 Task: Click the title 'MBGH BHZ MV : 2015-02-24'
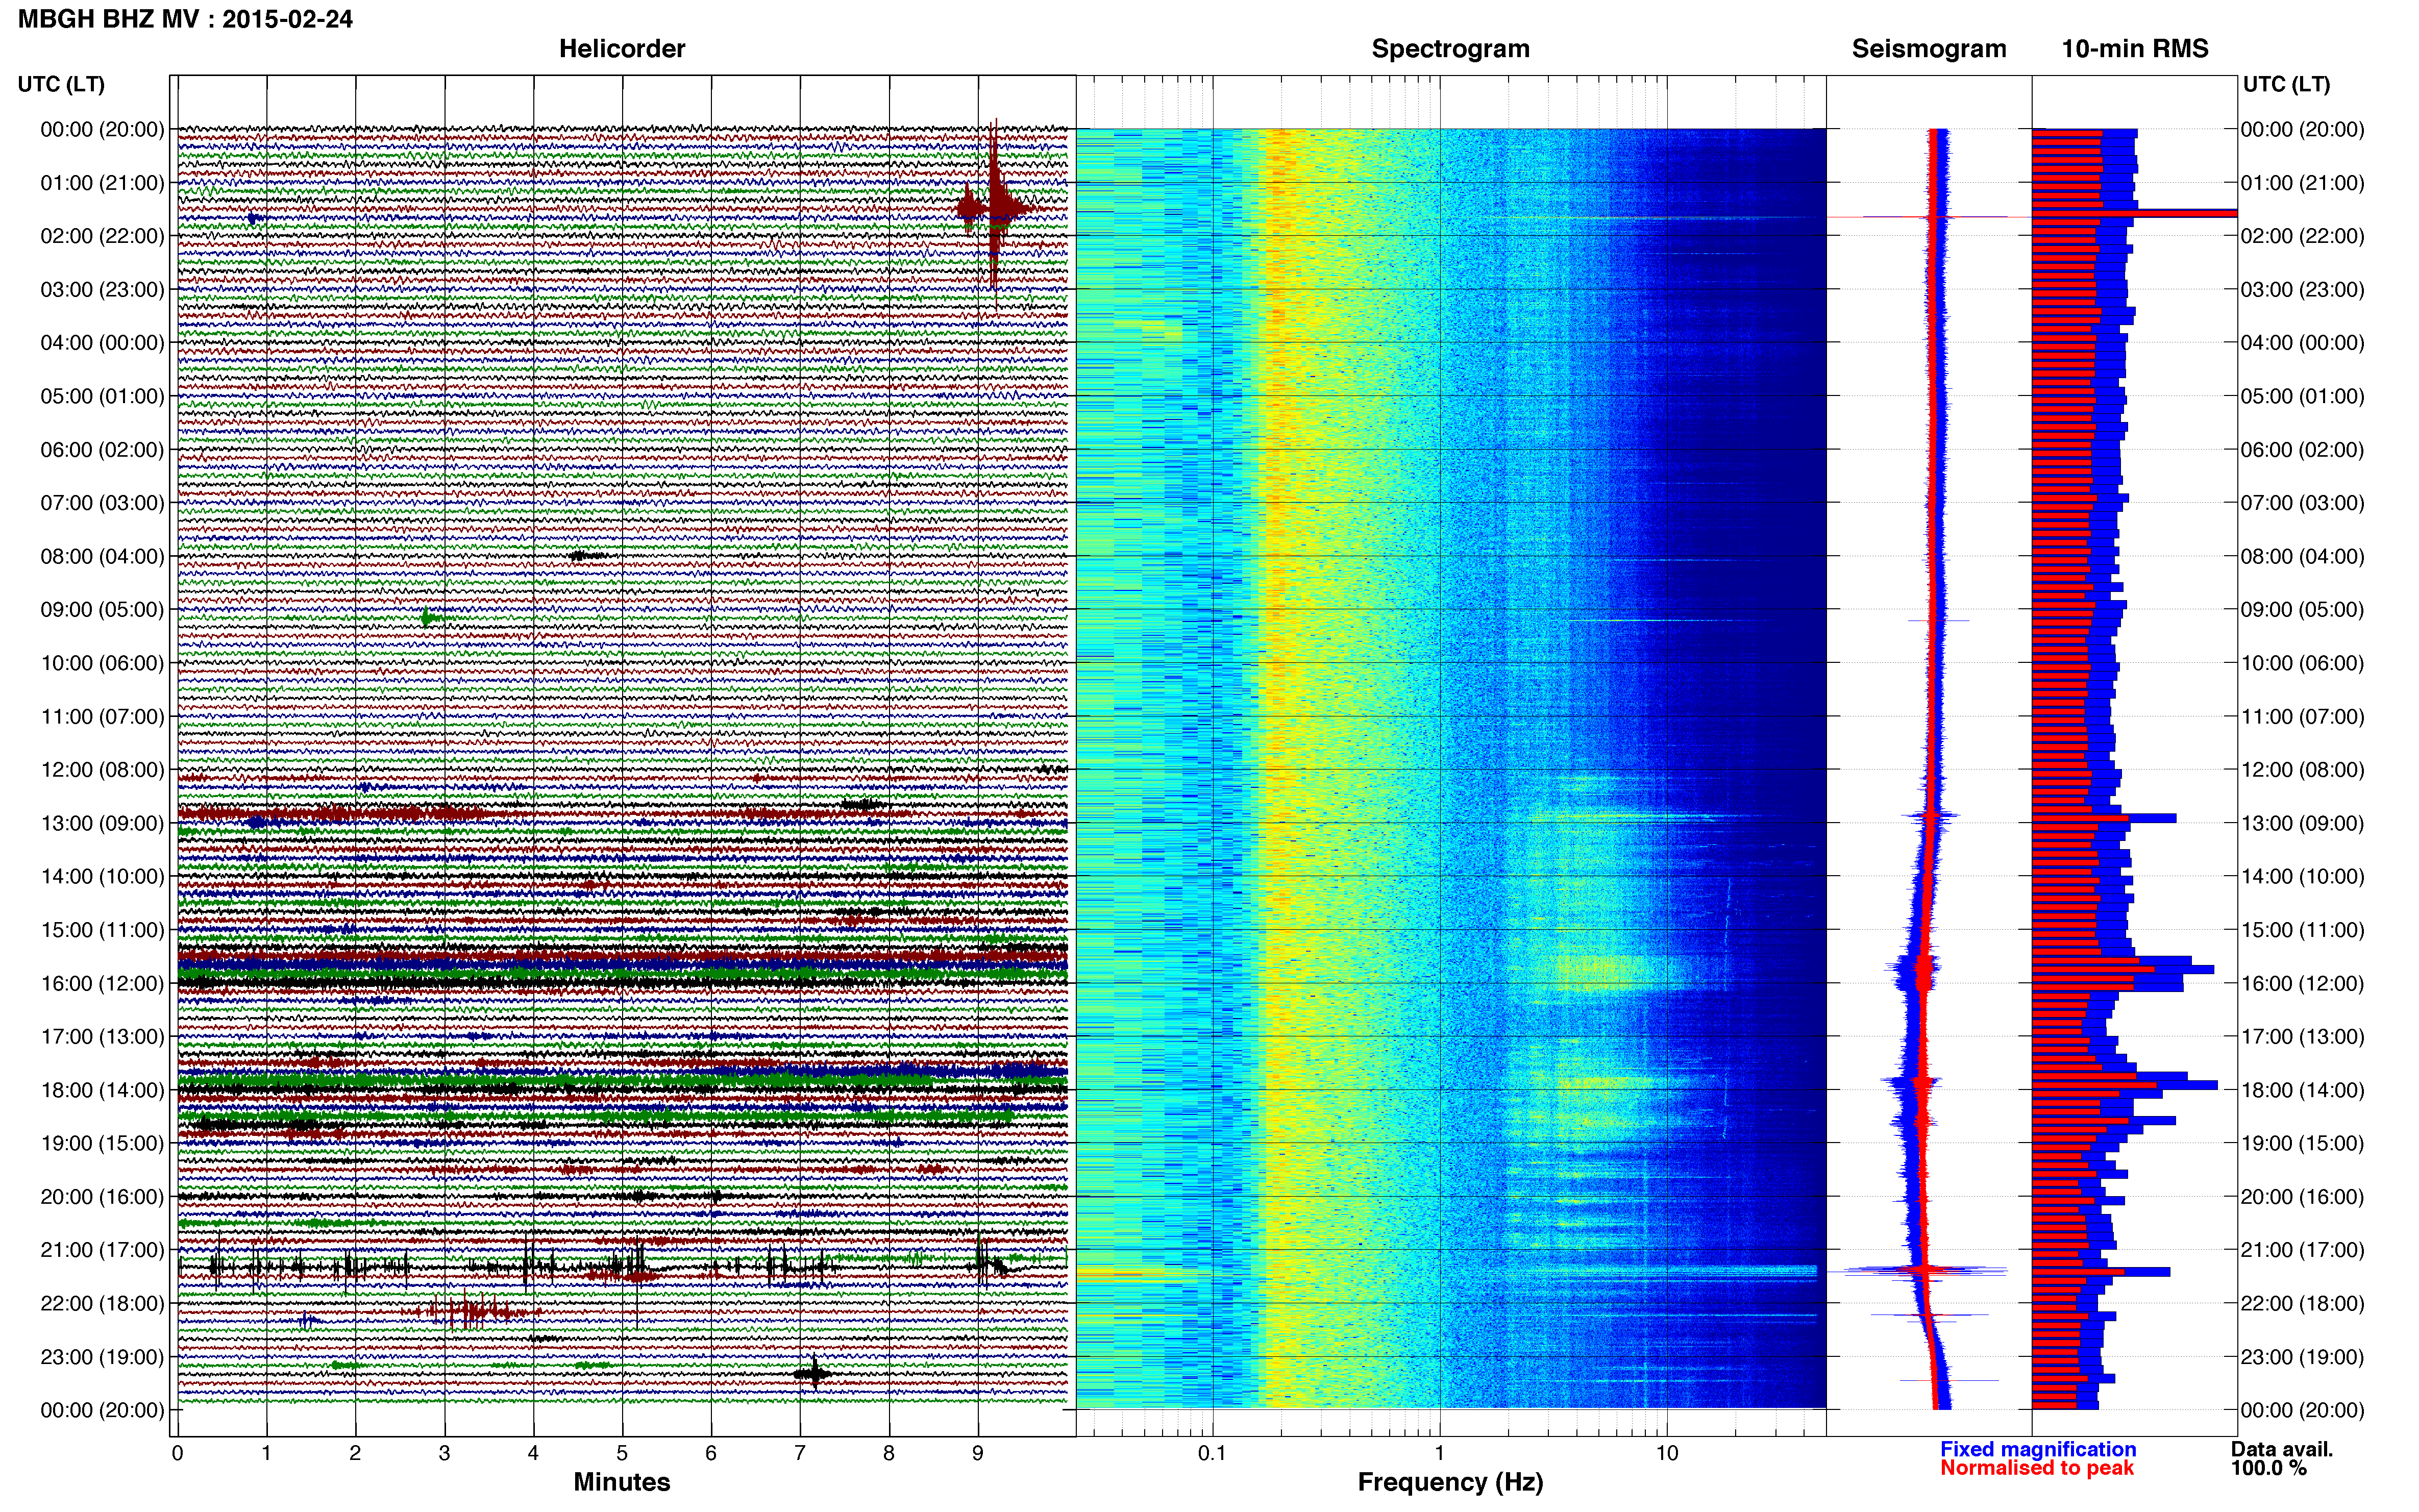185,19
